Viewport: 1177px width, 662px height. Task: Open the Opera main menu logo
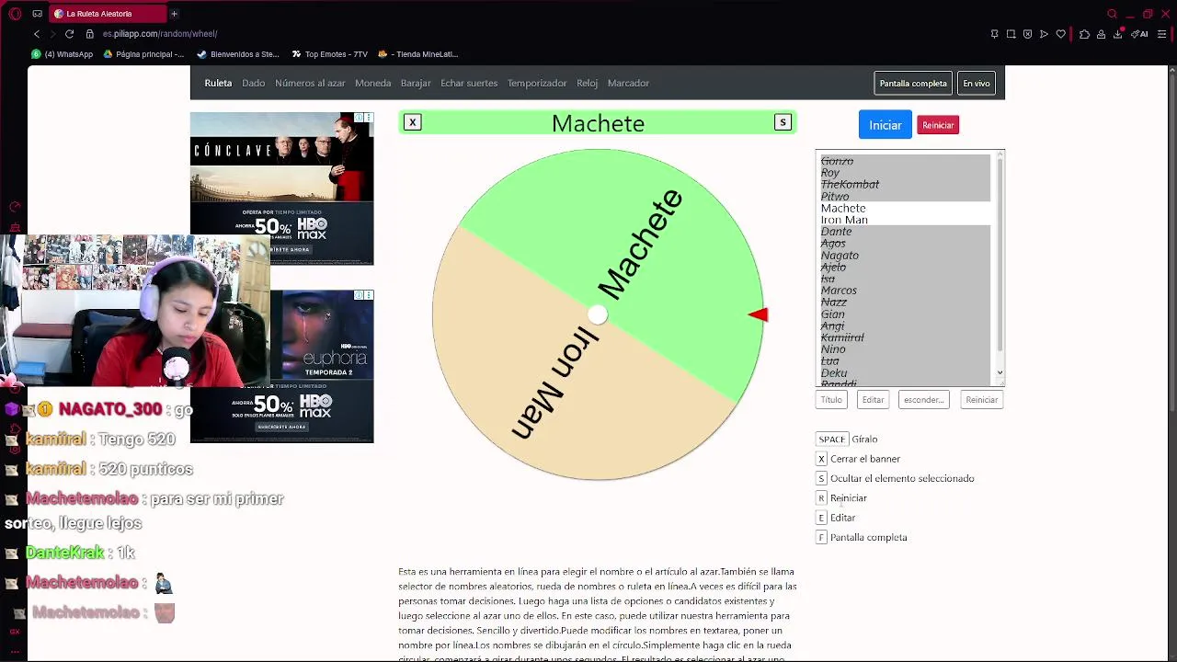(x=15, y=14)
